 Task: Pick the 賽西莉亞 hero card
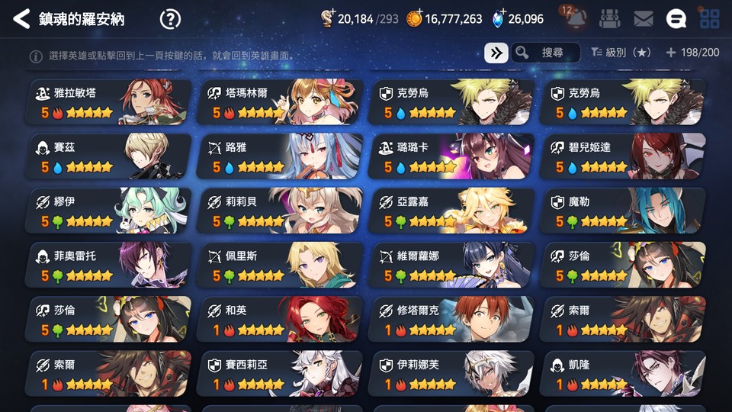pos(280,373)
